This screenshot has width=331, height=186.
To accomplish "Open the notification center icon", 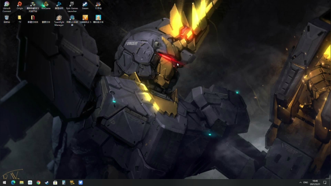I will 325,182.
